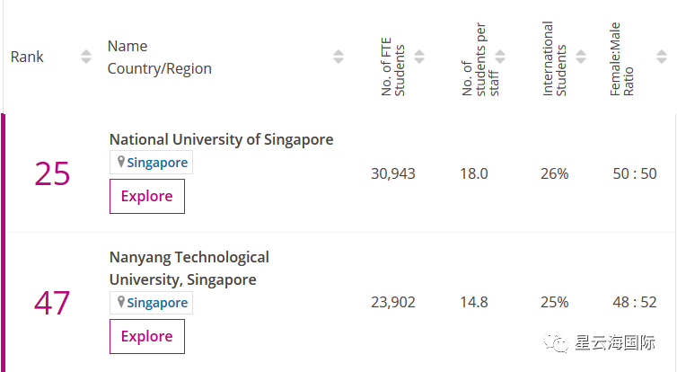Sort by students per staff arrows
The width and height of the screenshot is (677, 372).
pos(500,57)
